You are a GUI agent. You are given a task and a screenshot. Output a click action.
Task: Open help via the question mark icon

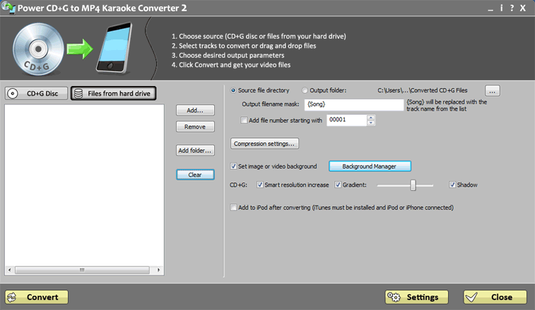[512, 8]
